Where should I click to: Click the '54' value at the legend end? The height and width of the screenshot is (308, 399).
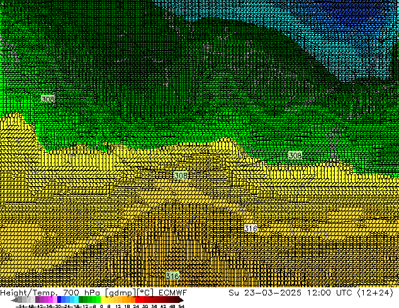click(181, 306)
